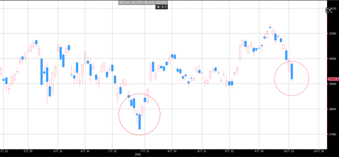The image size is (339, 157).
Task: Click the 9月 30 date label
Action: pyautogui.click(x=259, y=151)
